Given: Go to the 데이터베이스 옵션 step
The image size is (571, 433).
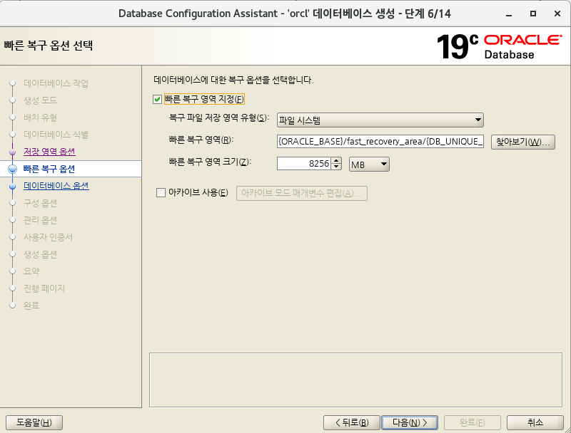Looking at the screenshot, I should (x=56, y=186).
